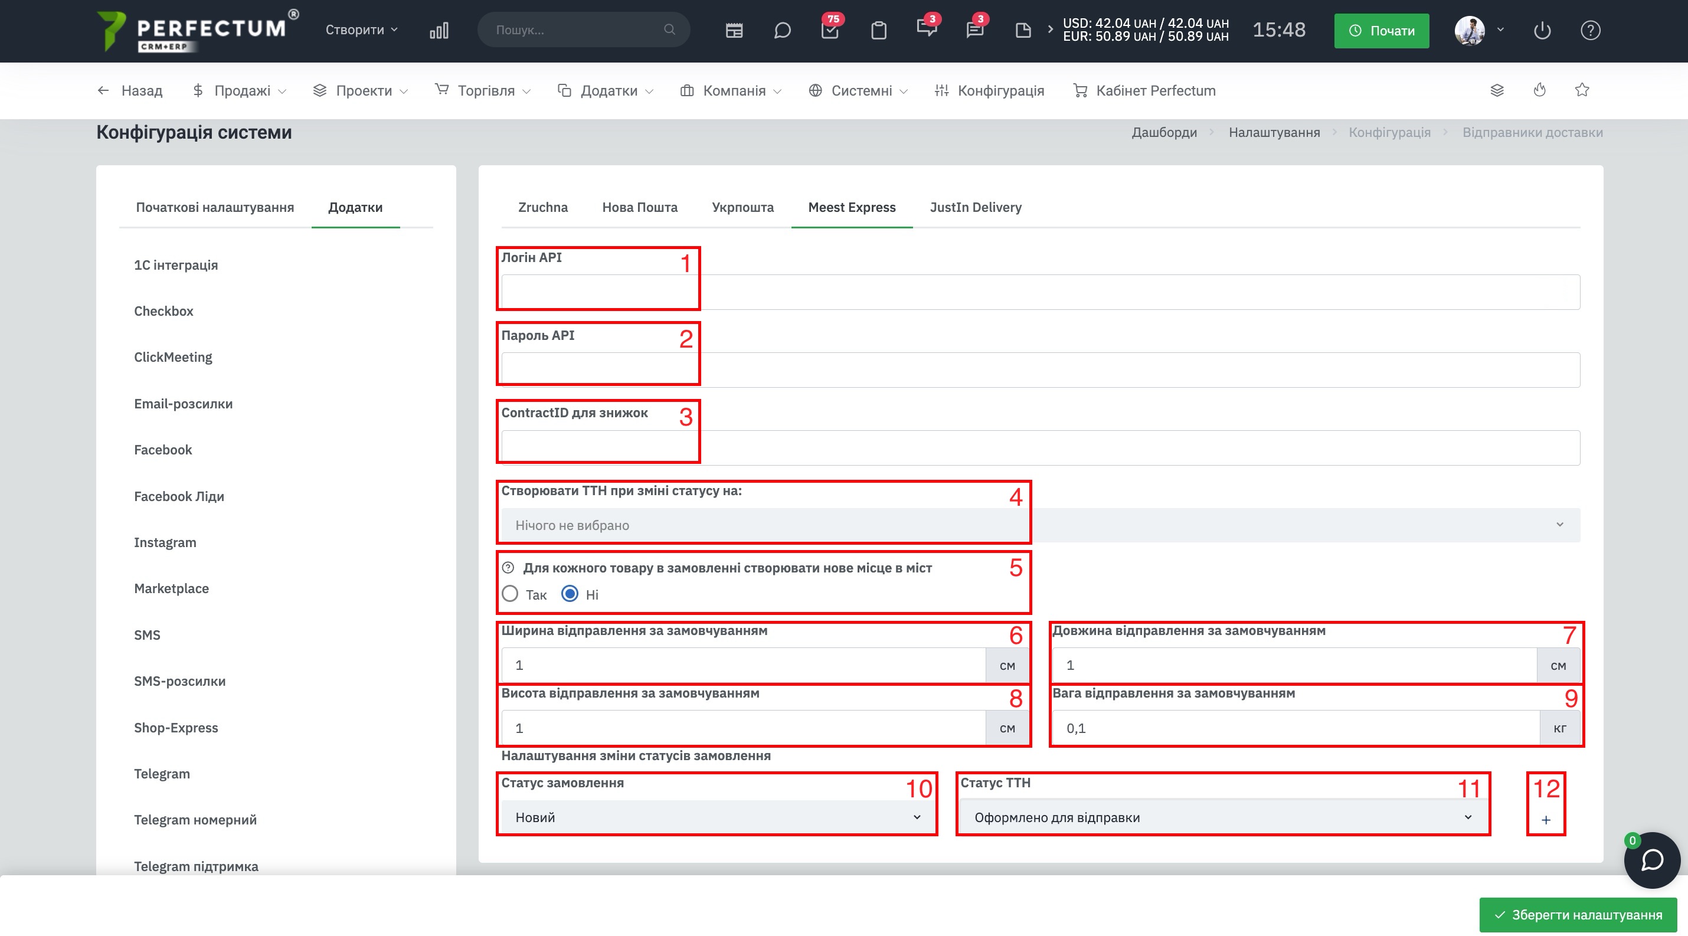Switch to the Meest Express tab
Viewport: 1688px width, 936px height.
(x=851, y=207)
